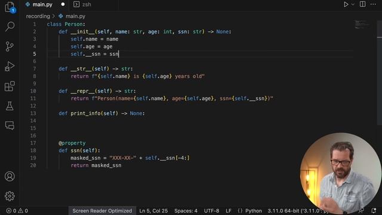Place cursor on self.__ssn = ssn line
This screenshot has height=215, width=382.
[94, 54]
